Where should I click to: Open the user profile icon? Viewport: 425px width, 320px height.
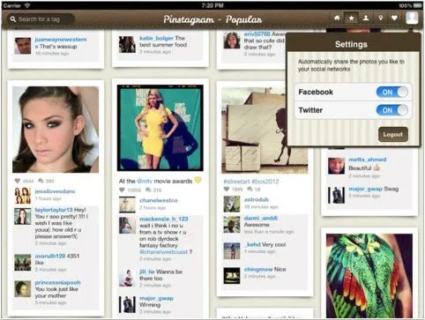(366, 19)
